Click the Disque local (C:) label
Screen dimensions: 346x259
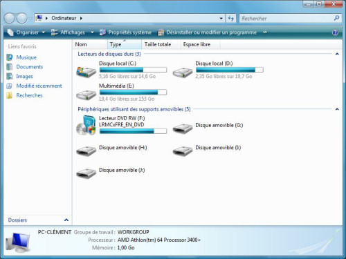click(118, 64)
